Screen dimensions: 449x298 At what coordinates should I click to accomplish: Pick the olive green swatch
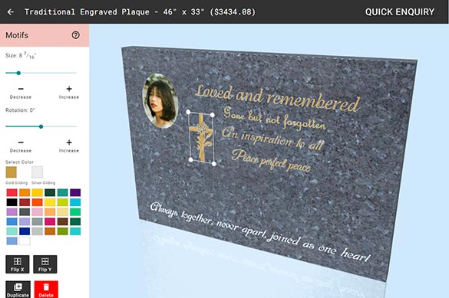click(x=63, y=231)
